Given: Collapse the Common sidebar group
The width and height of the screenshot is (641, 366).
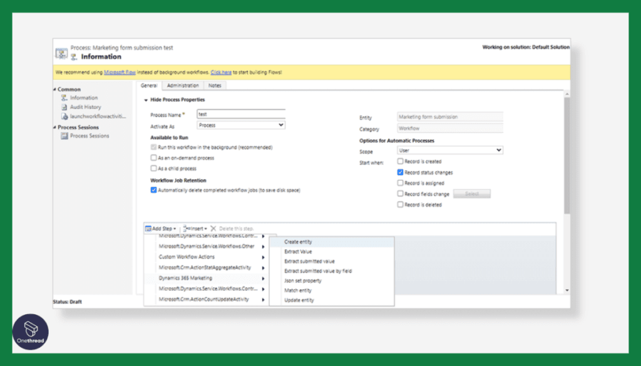Looking at the screenshot, I should pyautogui.click(x=55, y=89).
